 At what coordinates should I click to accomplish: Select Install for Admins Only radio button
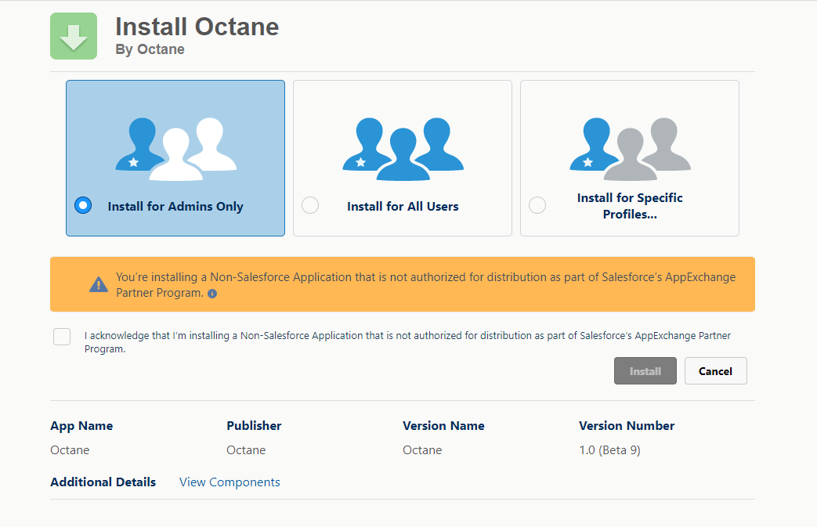[83, 205]
